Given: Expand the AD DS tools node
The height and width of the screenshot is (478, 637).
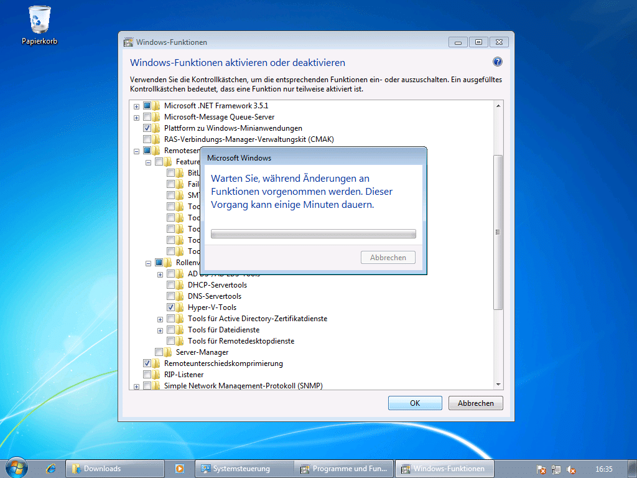Looking at the screenshot, I should point(160,274).
